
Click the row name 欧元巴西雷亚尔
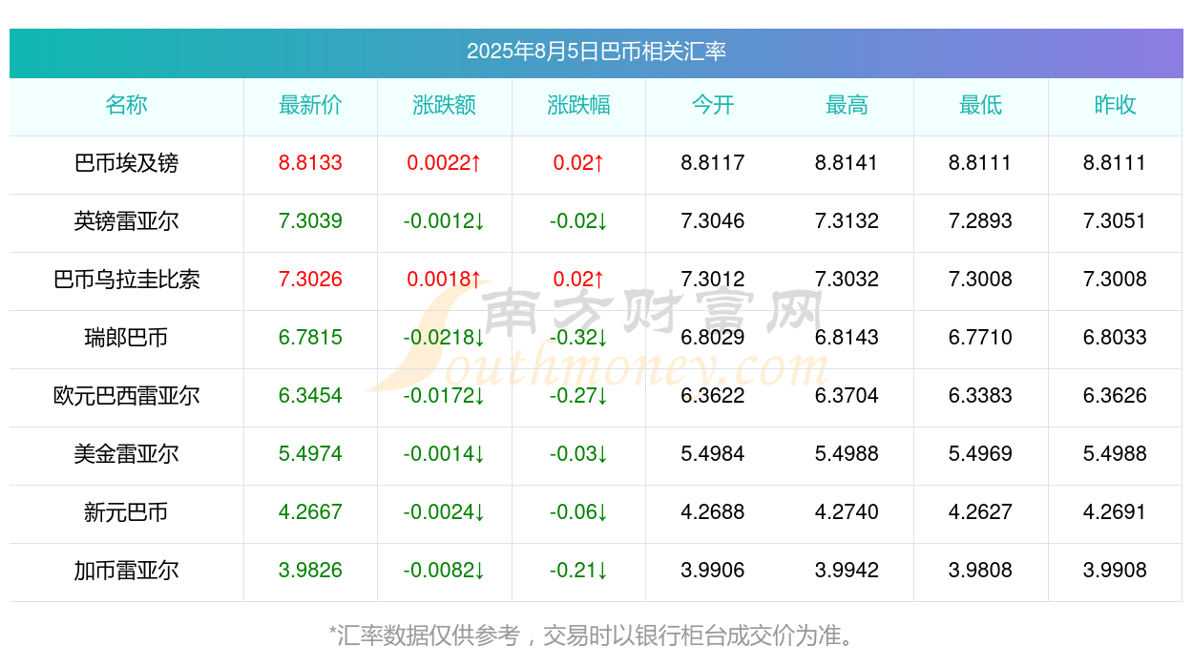127,396
